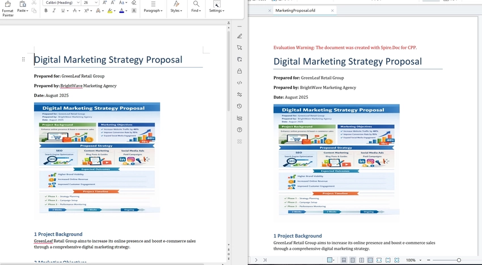Open the Styles gallery button
This screenshot has width=482, height=265.
click(176, 7)
